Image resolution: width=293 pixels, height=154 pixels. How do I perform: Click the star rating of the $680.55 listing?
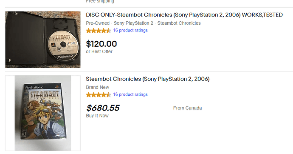point(99,95)
